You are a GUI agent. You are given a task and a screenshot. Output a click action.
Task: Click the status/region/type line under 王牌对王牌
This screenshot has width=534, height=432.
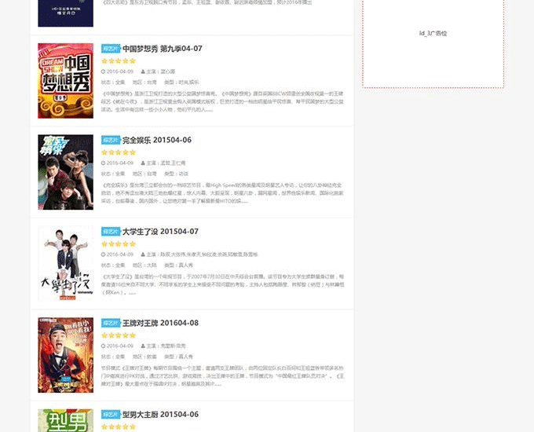coord(147,357)
